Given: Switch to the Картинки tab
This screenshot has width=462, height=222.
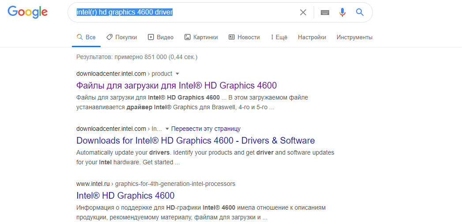Looking at the screenshot, I should click(x=201, y=37).
